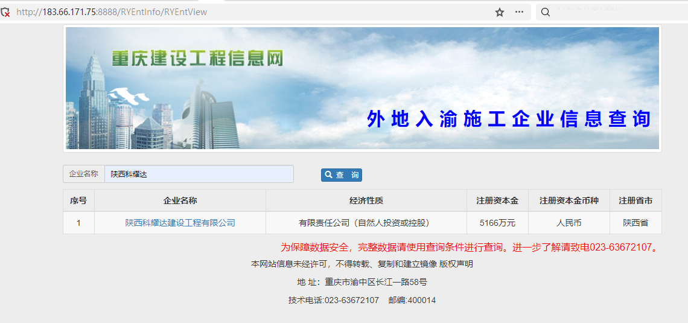The image size is (688, 323).
Task: Click the 版权声明 text in footer
Action: [456, 264]
